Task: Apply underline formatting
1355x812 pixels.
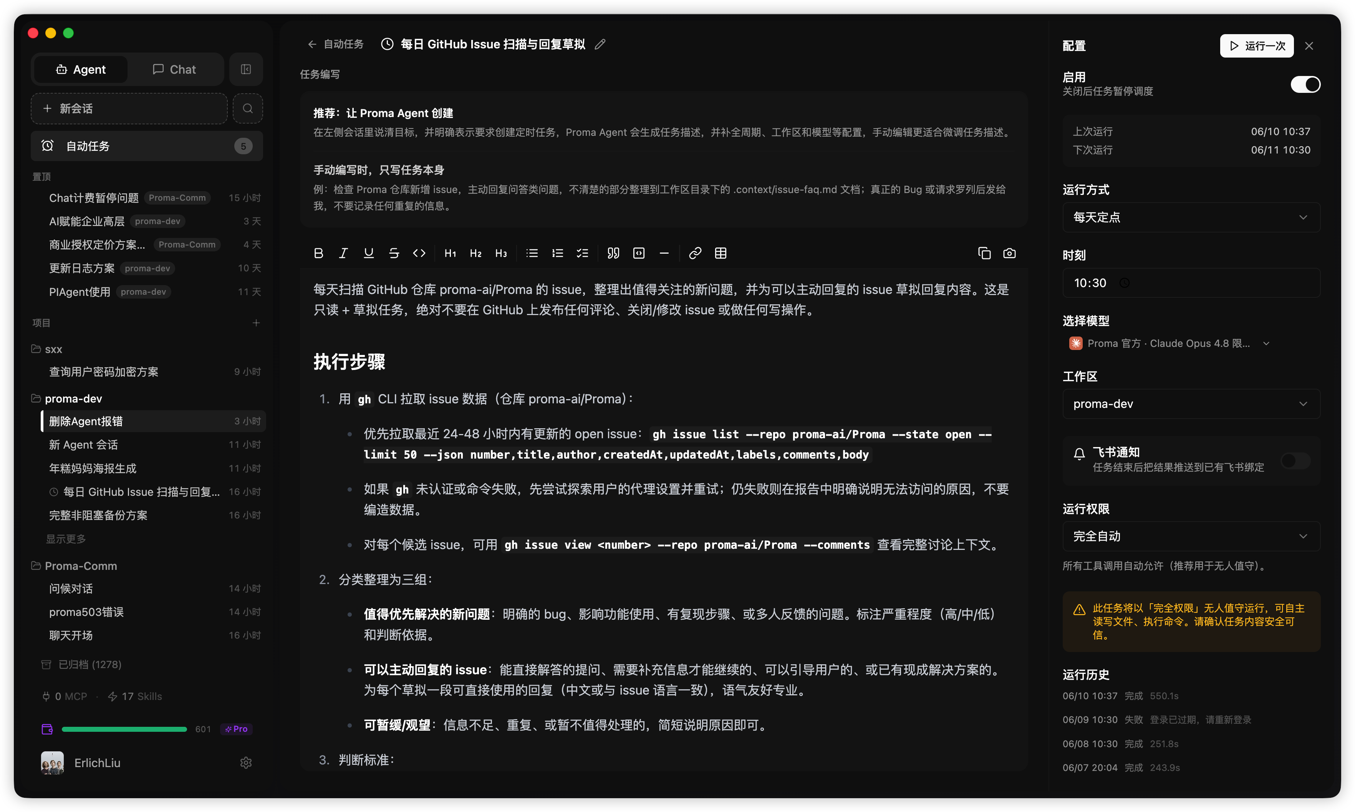Action: click(368, 253)
